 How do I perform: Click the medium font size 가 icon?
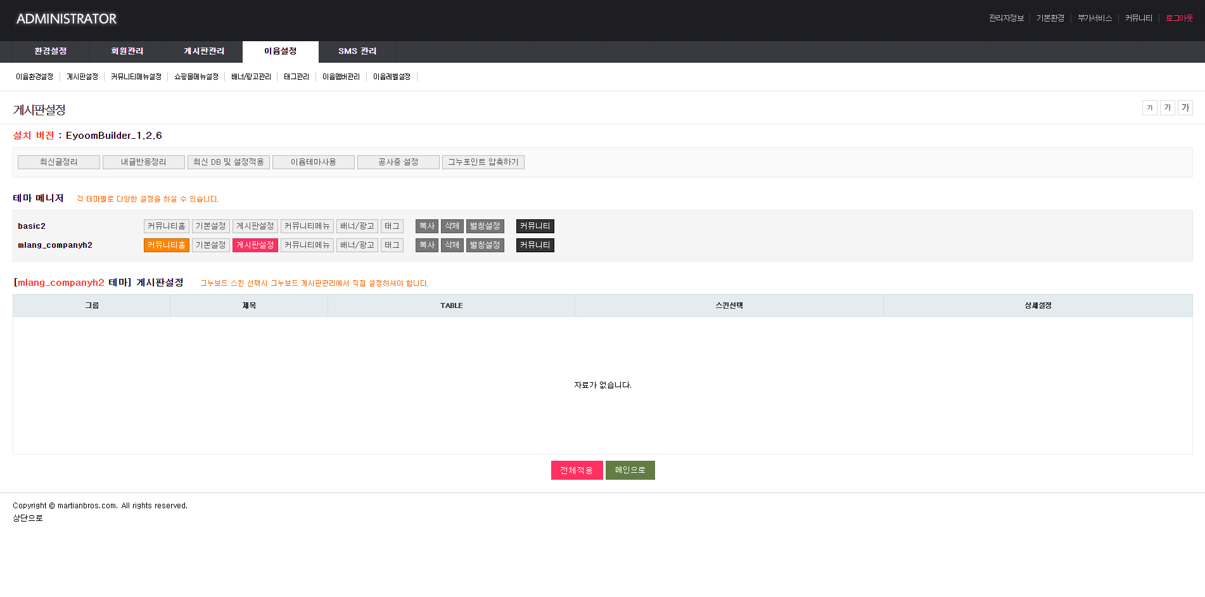click(1168, 108)
